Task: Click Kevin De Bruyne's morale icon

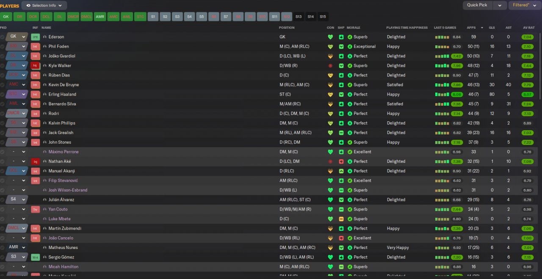Action: [350, 85]
